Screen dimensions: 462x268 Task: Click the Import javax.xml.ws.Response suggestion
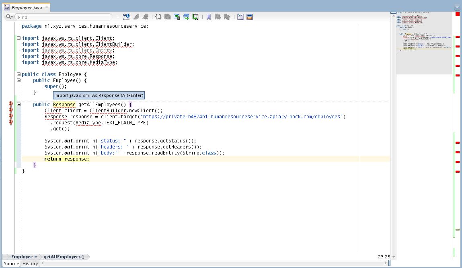(x=99, y=95)
